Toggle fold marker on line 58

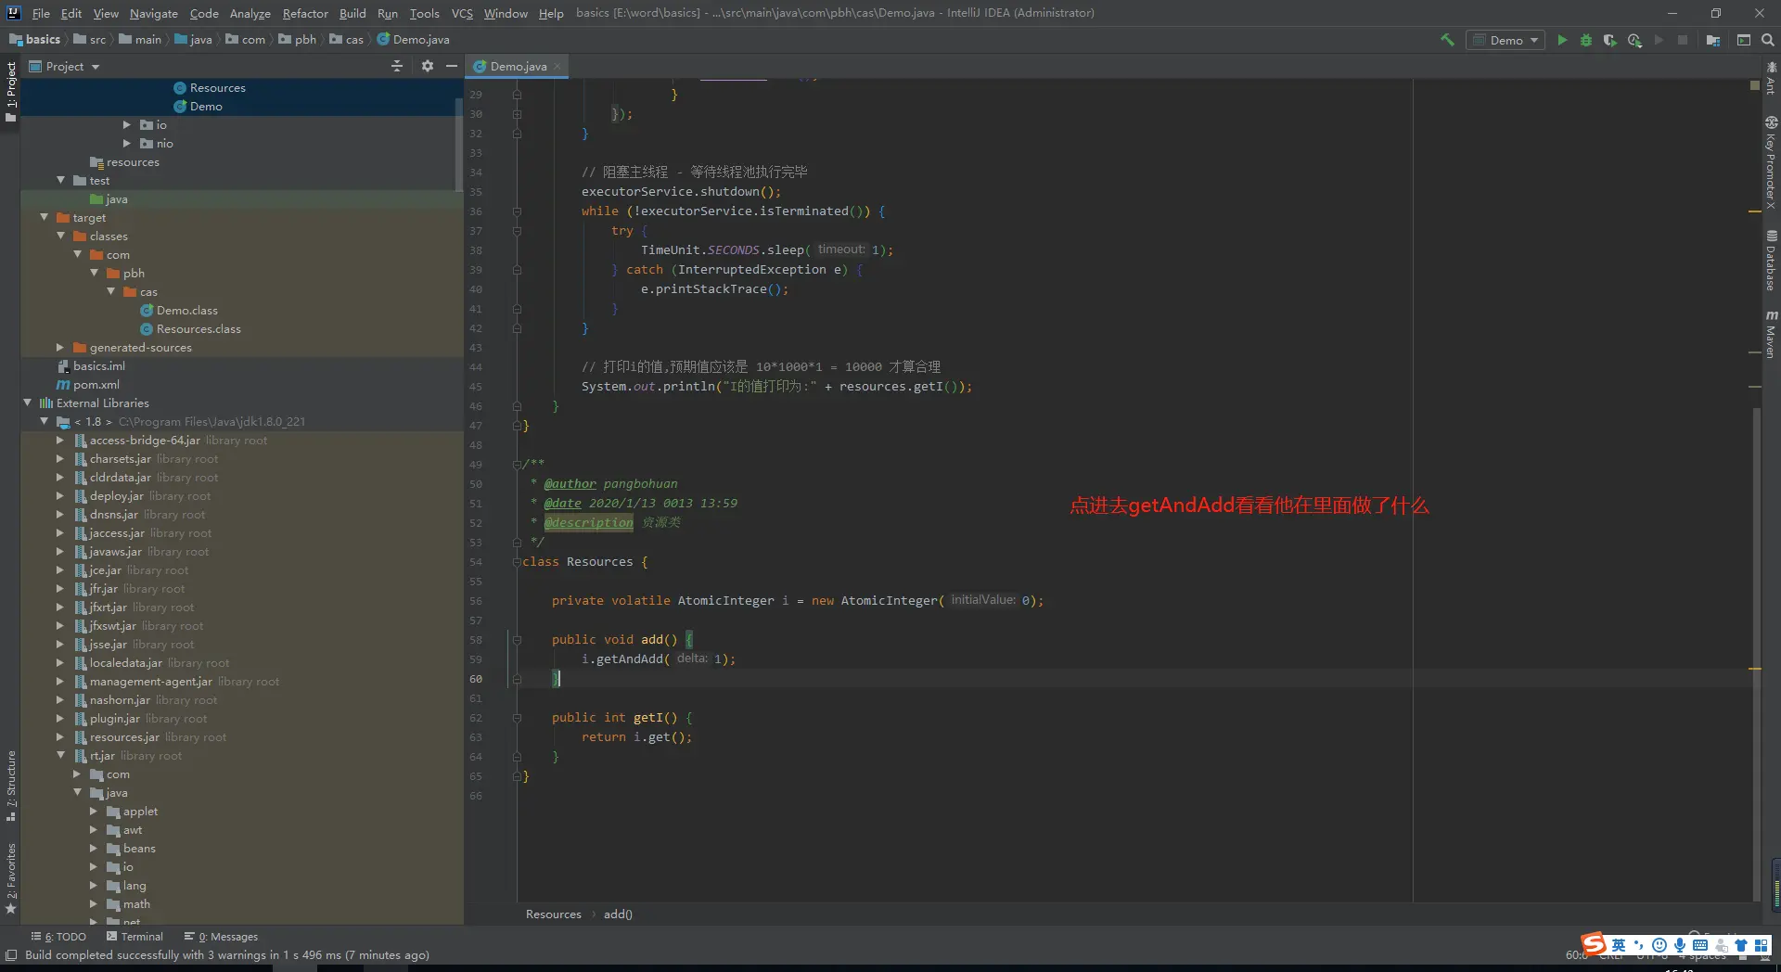tap(517, 640)
